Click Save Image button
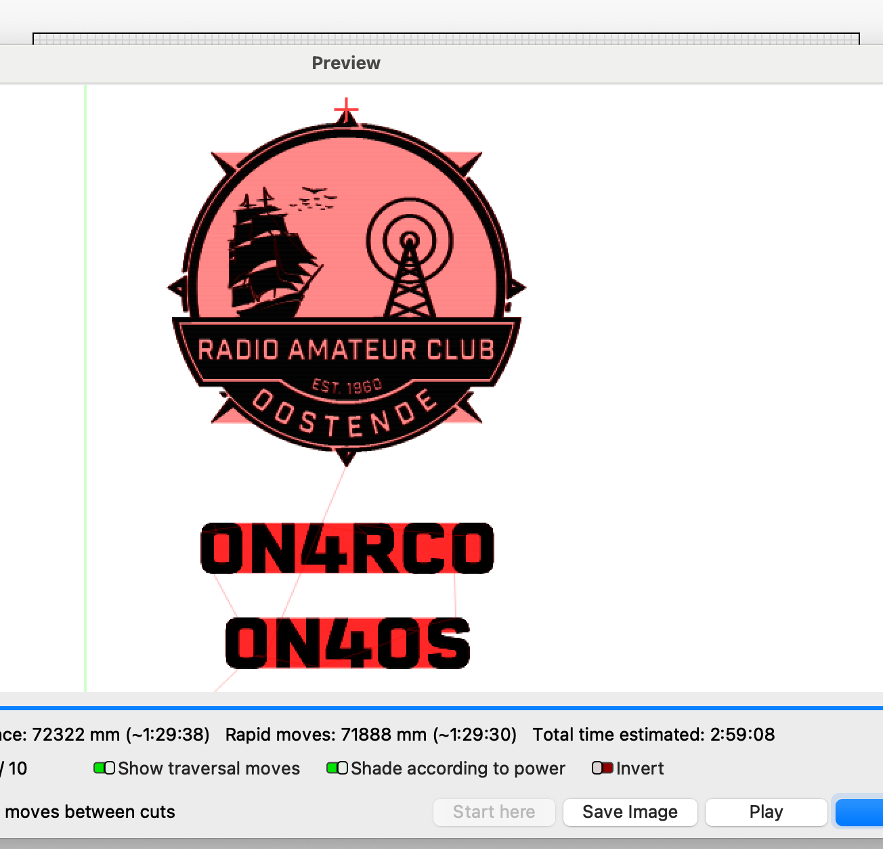883x849 pixels. coord(630,812)
